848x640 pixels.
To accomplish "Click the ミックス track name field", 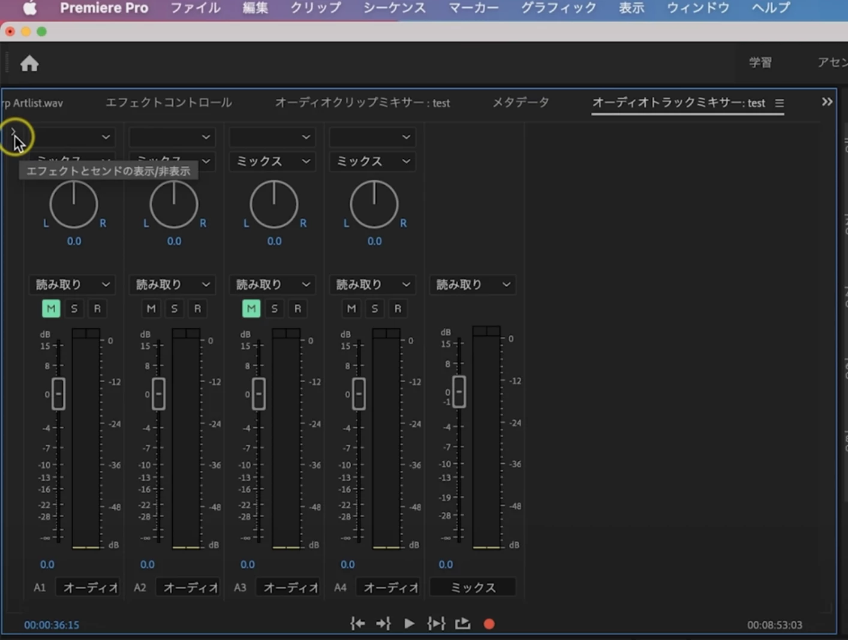I will (x=473, y=587).
